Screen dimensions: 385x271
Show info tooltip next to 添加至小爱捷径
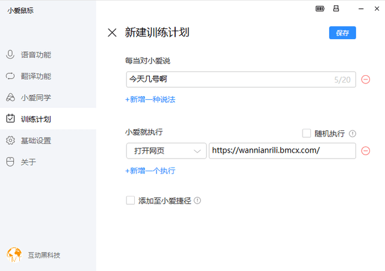tap(197, 201)
